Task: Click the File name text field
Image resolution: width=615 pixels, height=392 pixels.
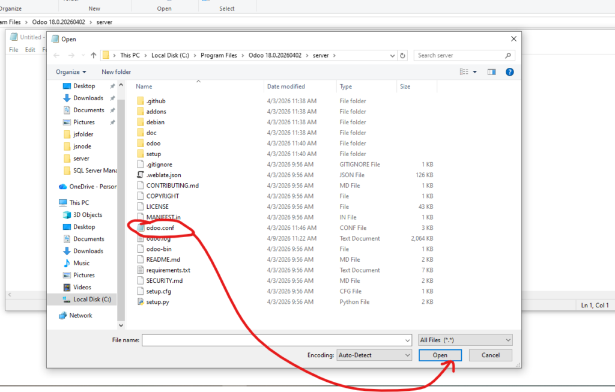Action: 276,340
